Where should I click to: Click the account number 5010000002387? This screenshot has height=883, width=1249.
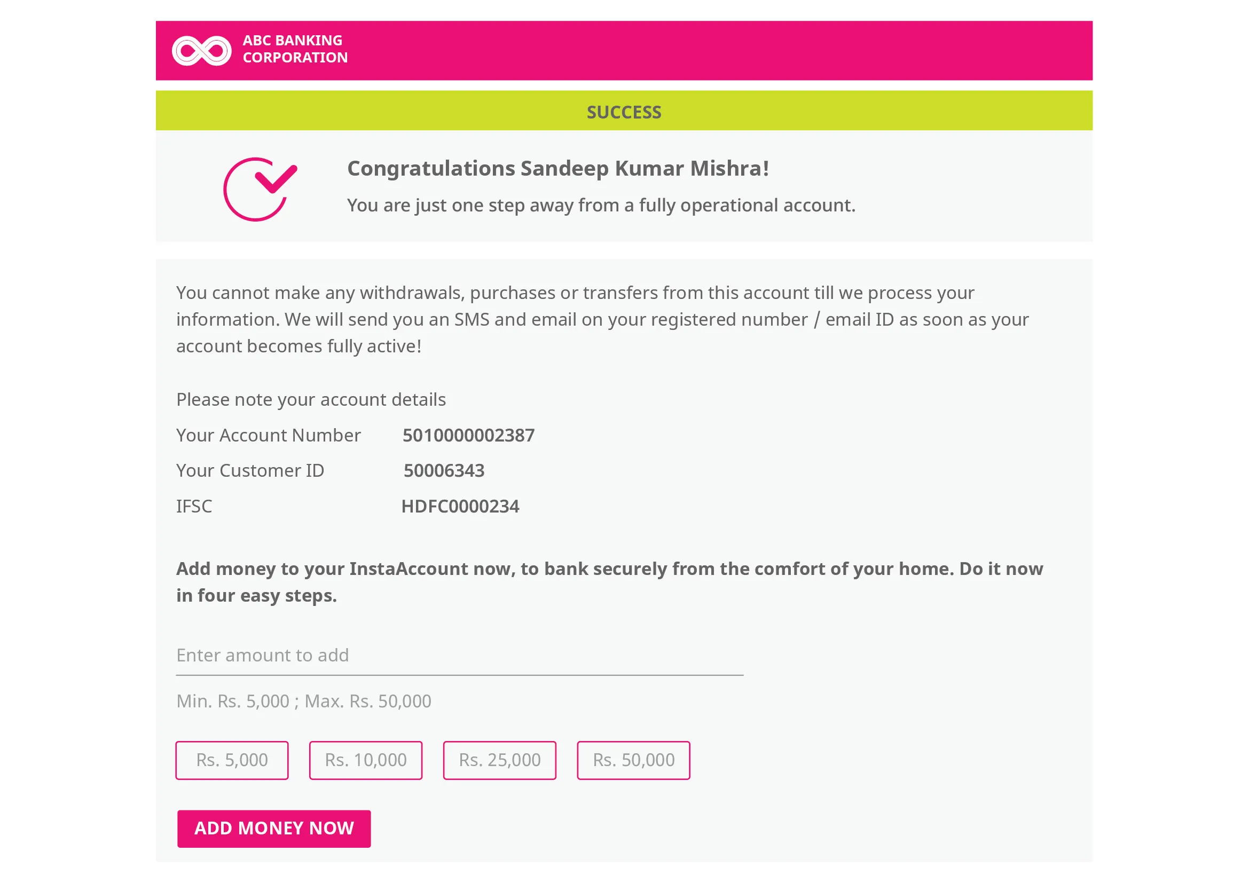coord(468,436)
